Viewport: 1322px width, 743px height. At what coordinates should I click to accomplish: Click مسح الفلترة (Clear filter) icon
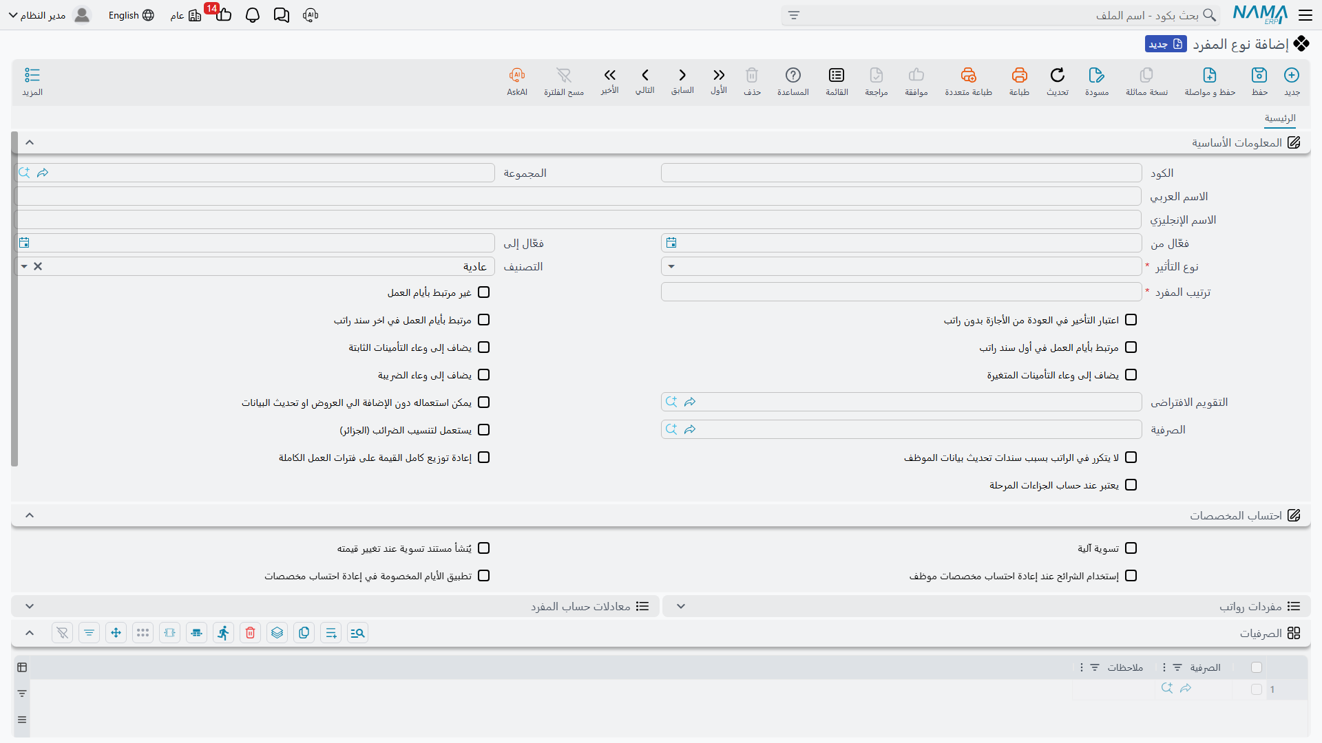[x=564, y=75]
